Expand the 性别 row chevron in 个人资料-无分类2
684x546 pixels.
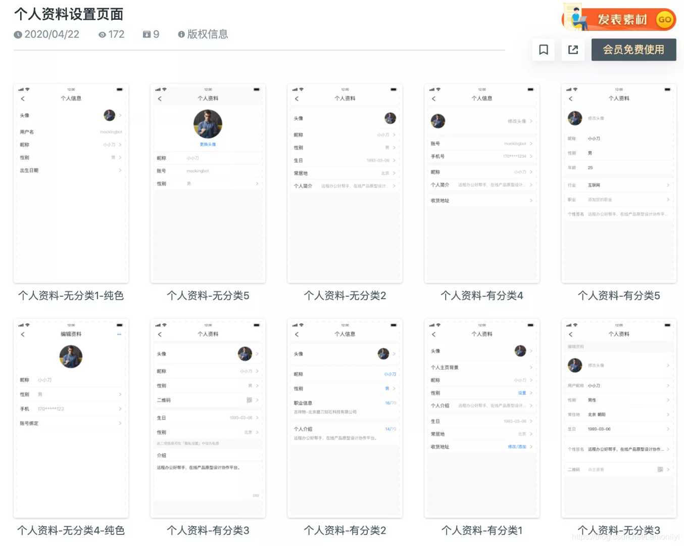[x=394, y=147]
